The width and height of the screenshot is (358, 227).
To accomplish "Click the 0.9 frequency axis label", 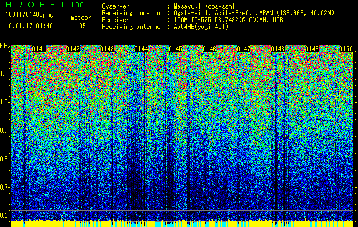I will coord(5,131).
